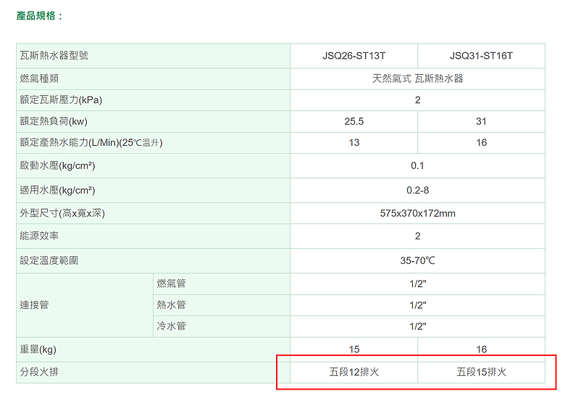Screen dimensions: 565x404
Task: Click the 五段12排火 cell
Action: [x=353, y=372]
